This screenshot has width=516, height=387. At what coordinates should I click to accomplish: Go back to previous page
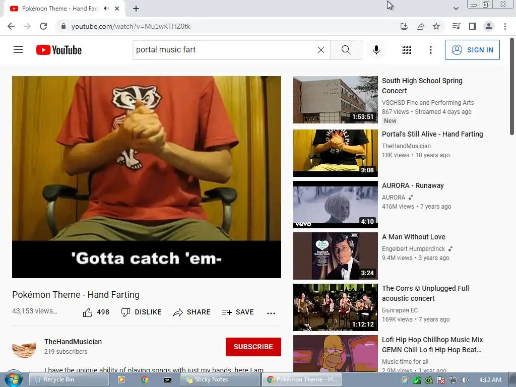11,26
